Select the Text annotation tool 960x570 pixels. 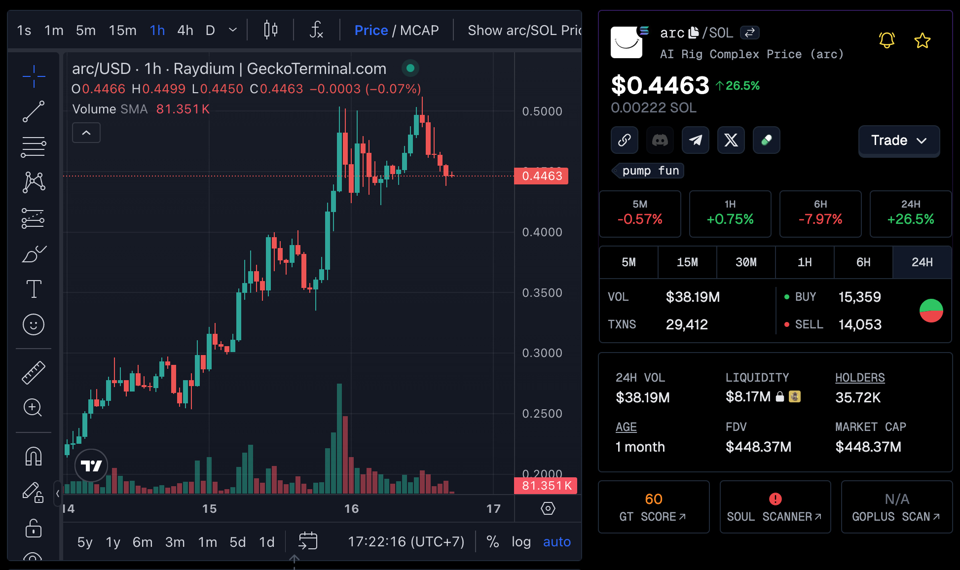(34, 289)
